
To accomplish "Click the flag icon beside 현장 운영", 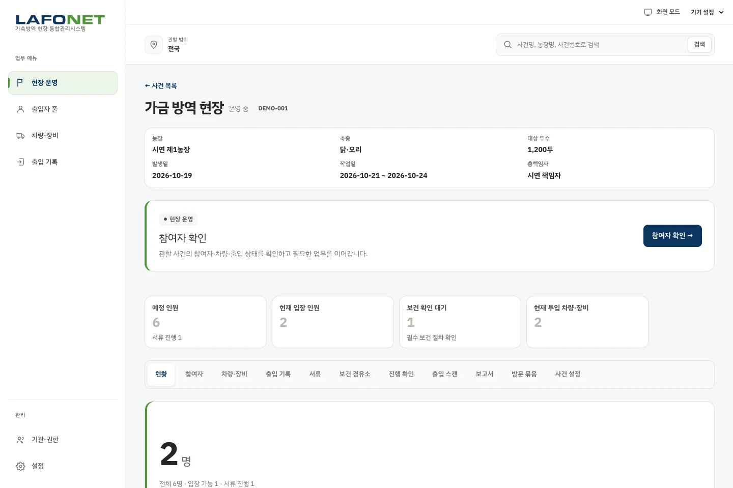I will tap(20, 82).
